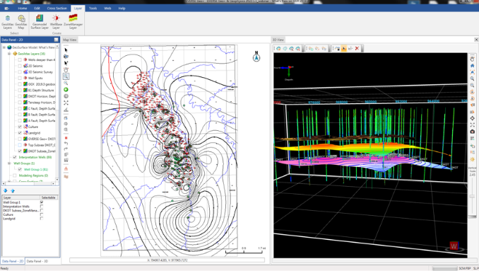Click the sun lighting icon in 3D side toolbar

pyautogui.click(x=472, y=159)
